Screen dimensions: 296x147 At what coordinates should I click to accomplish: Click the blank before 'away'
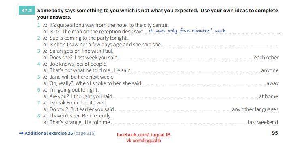coord(204,84)
